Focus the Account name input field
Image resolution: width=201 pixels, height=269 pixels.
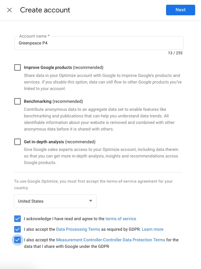pos(99,43)
